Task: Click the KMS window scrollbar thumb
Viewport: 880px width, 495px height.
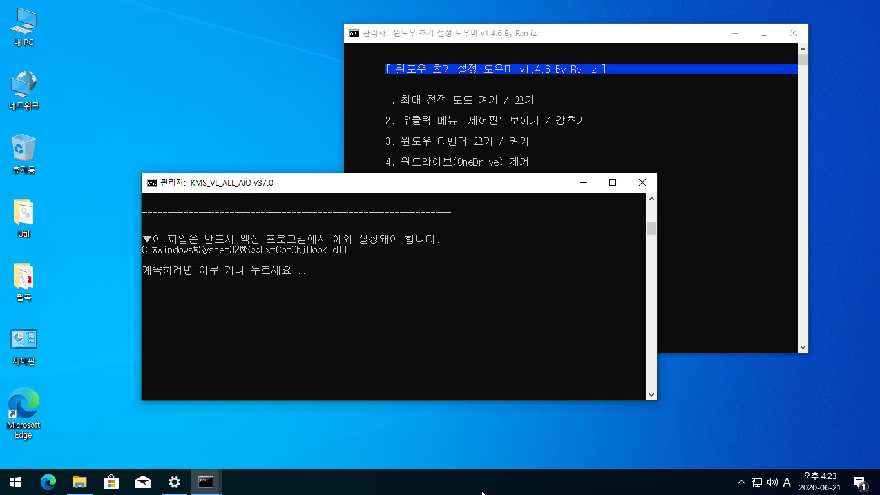Action: click(x=651, y=228)
